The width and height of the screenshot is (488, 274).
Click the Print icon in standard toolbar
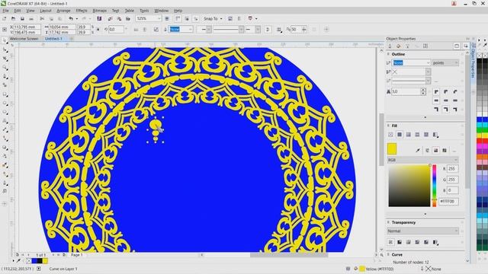31,18
